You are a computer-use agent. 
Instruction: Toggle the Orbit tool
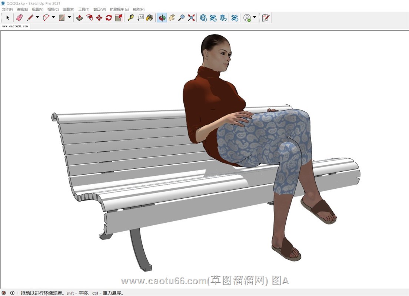point(162,18)
